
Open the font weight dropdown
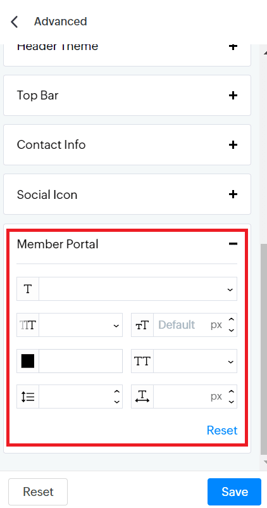(x=80, y=325)
